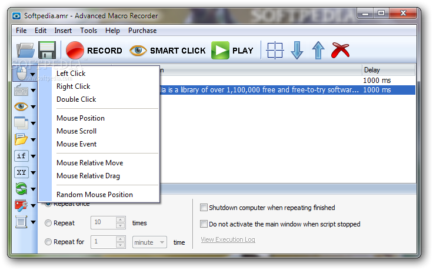Screen dimensions: 433x270
Task: Increase 'Repeat for' value with up spinner
Action: coord(121,239)
